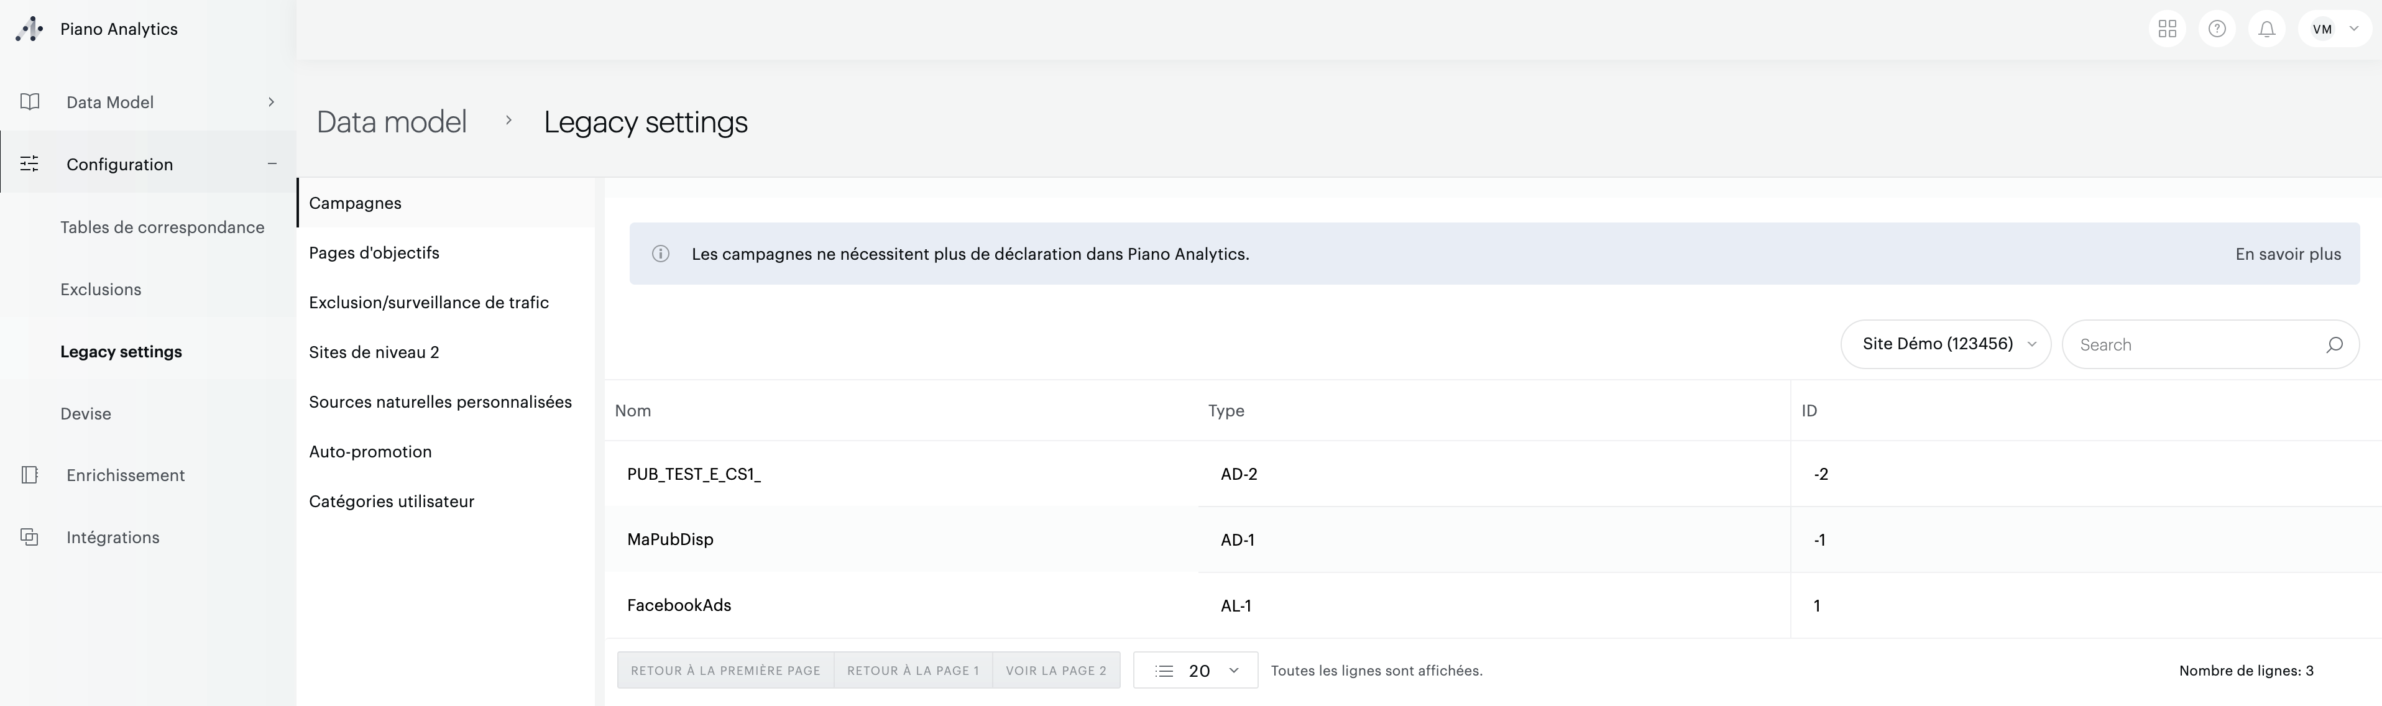Open the apps grid switcher
This screenshot has width=2382, height=706.
(x=2168, y=29)
